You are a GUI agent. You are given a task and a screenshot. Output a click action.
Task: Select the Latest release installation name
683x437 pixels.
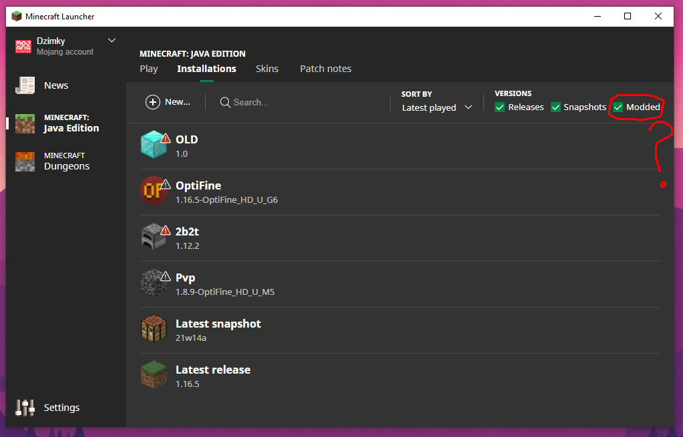[x=213, y=370]
